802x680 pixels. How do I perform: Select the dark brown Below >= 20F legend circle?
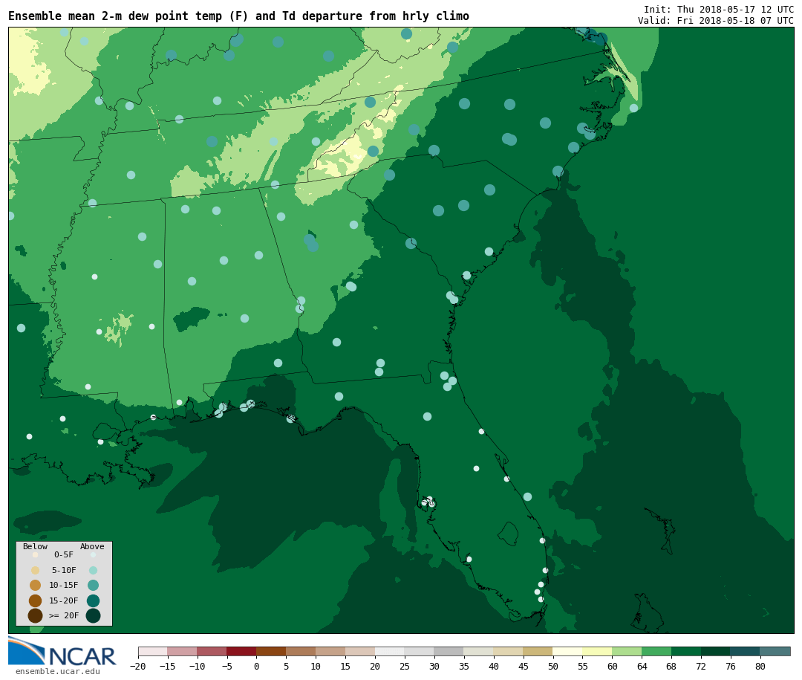click(35, 615)
